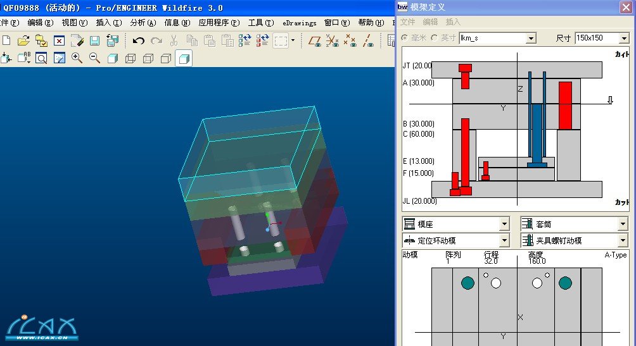Screen dimensions: 636x346
Task: Open an existing file with folder icon
Action: (23, 40)
